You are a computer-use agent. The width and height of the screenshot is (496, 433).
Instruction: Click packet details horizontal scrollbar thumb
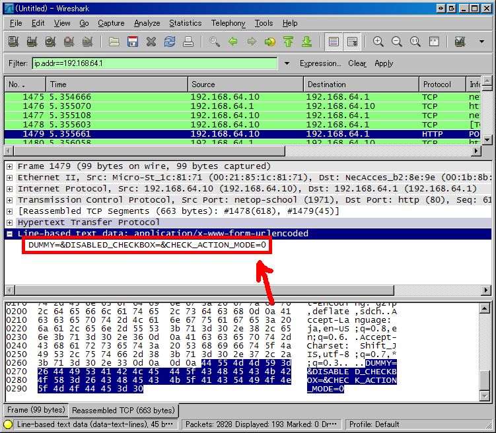click(204, 290)
